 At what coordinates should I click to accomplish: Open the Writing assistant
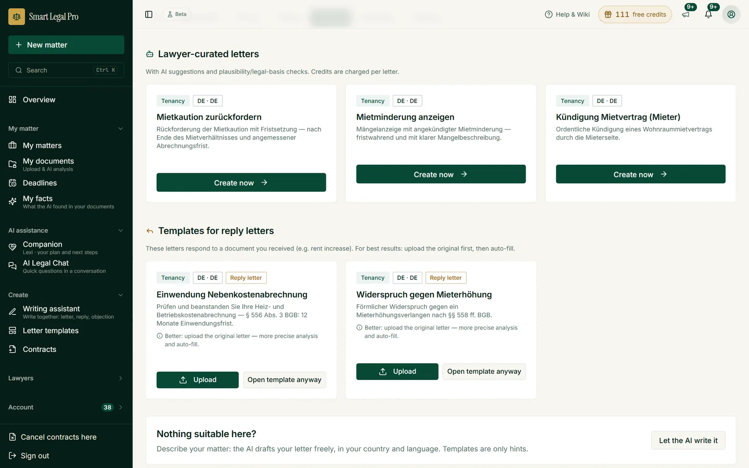tap(66, 312)
